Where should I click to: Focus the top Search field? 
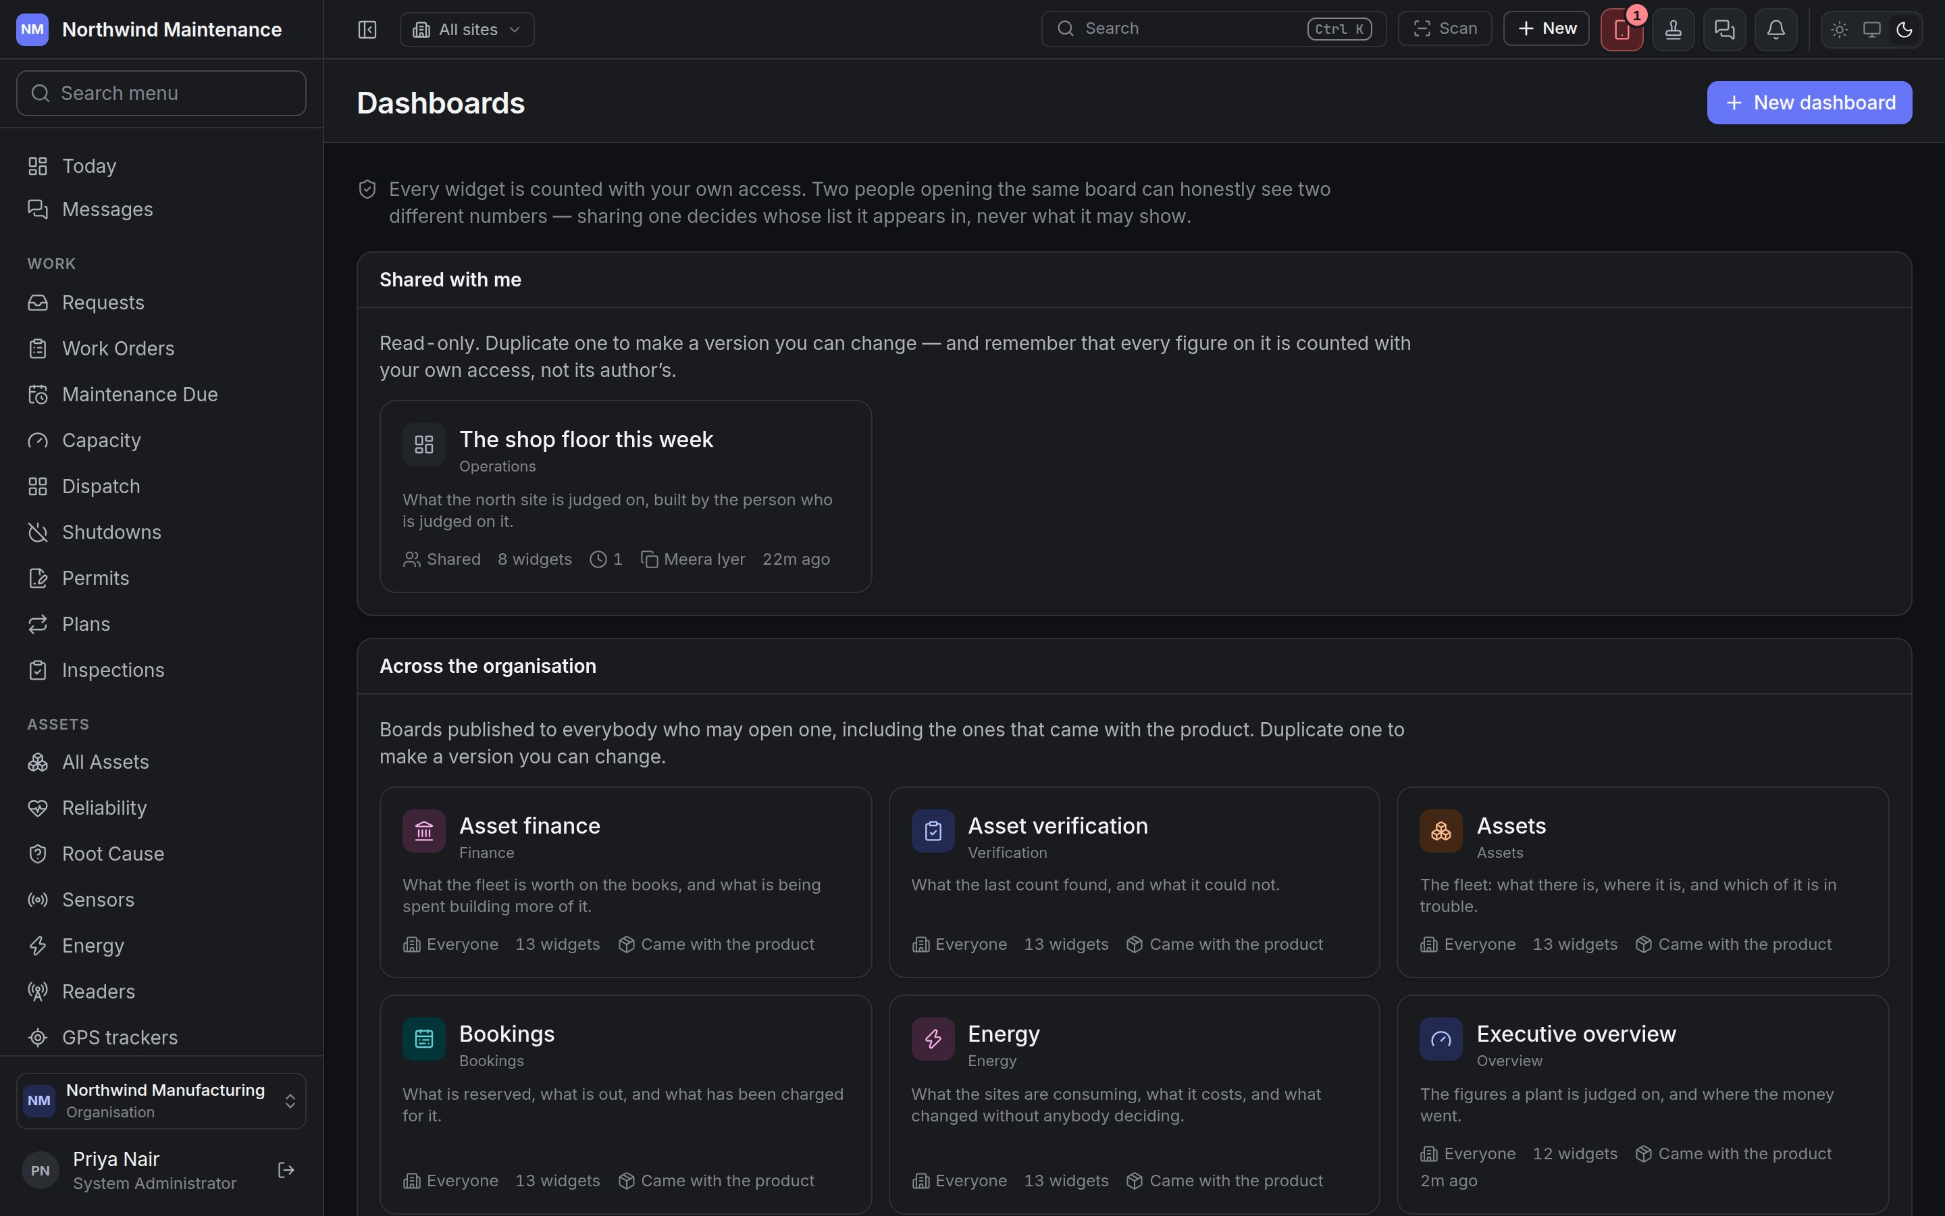[1214, 28]
